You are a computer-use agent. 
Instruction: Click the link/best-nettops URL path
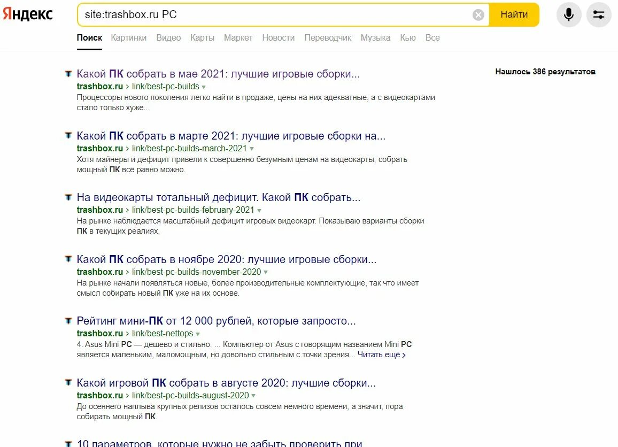pos(163,333)
